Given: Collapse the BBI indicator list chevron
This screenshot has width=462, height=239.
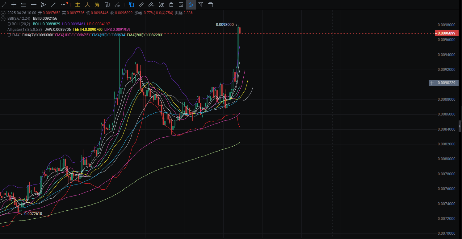Looking at the screenshot, I should [x=3, y=18].
